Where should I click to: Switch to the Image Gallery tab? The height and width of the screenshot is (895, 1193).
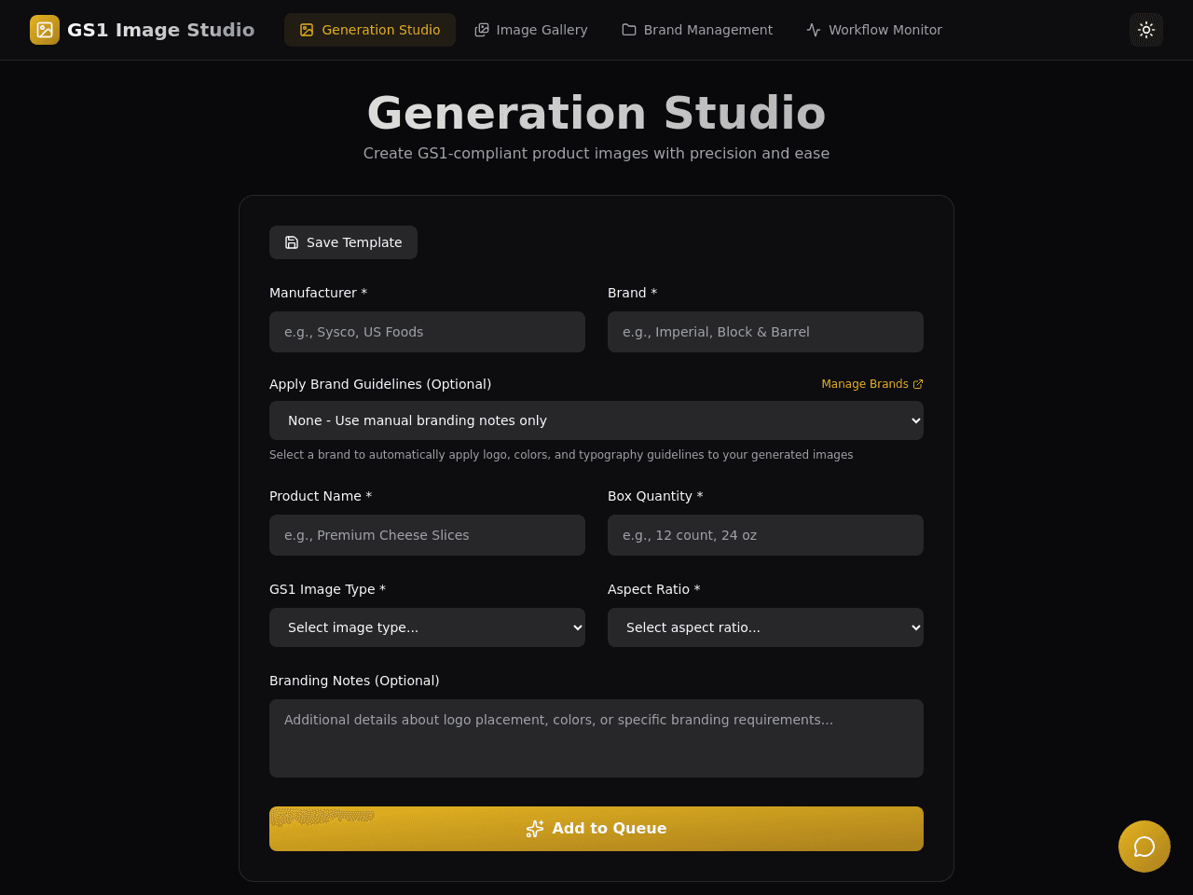tap(531, 30)
